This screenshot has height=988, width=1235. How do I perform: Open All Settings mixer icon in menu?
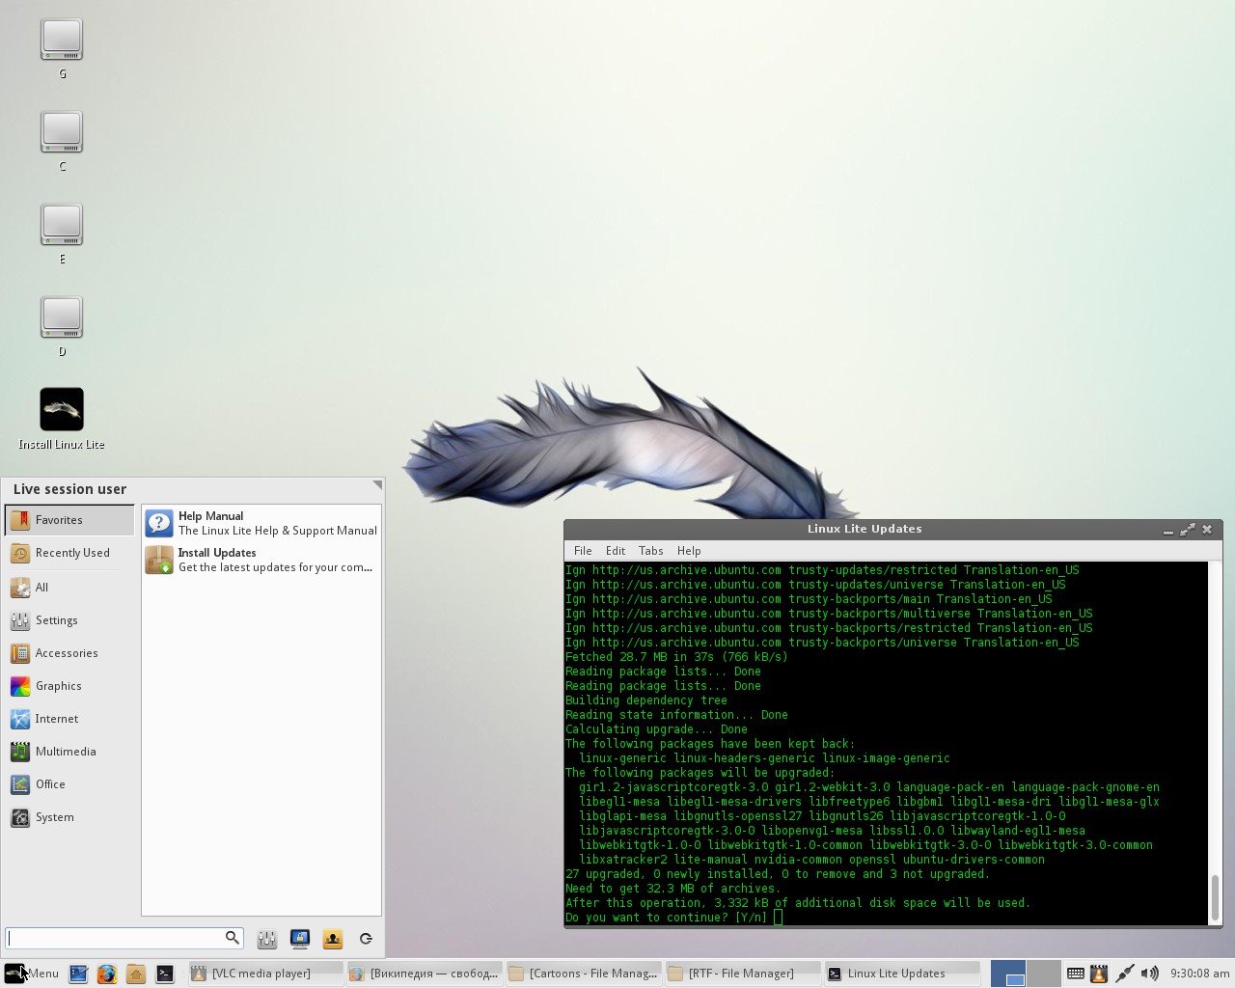[267, 939]
